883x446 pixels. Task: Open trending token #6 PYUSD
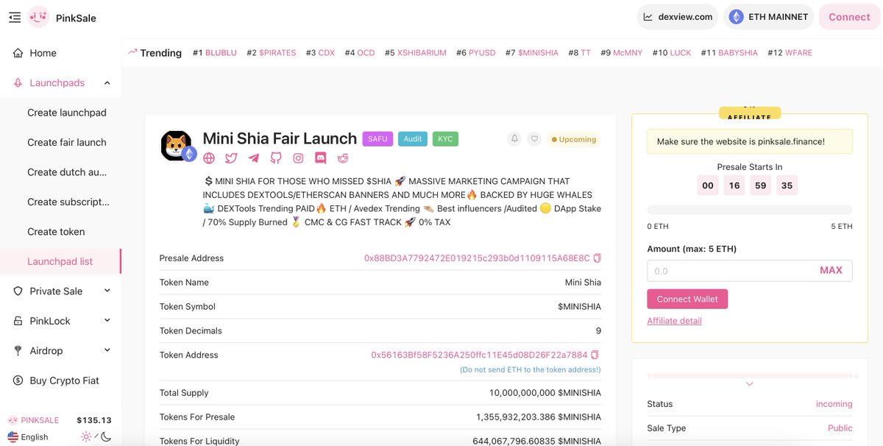(476, 53)
